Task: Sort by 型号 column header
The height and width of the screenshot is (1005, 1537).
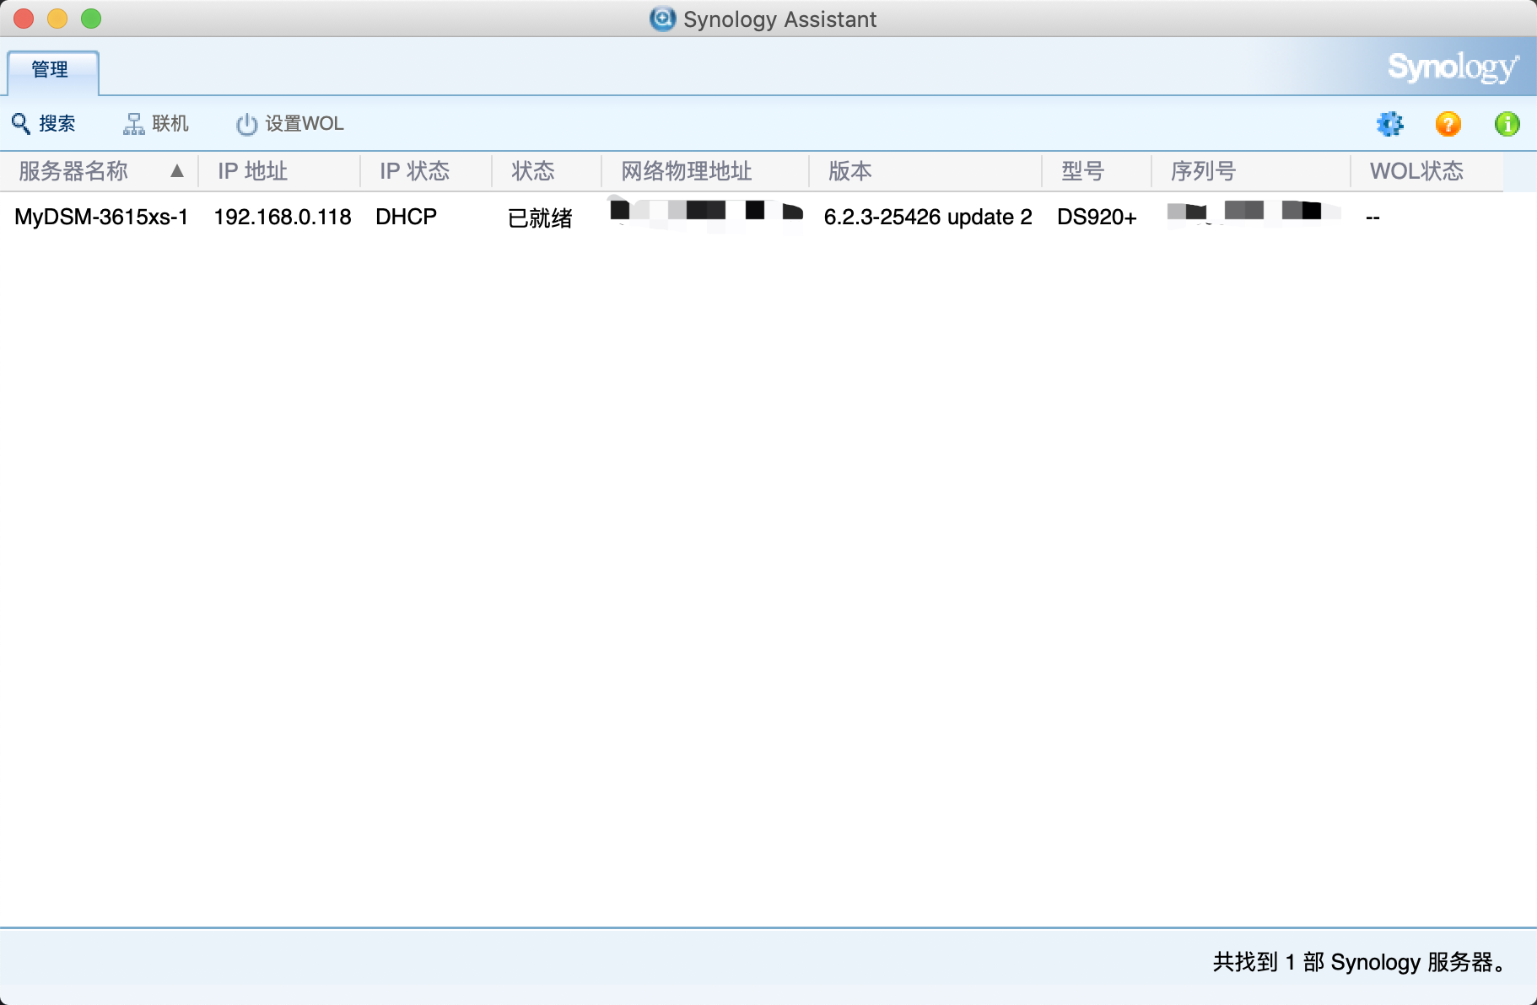Action: coord(1097,171)
